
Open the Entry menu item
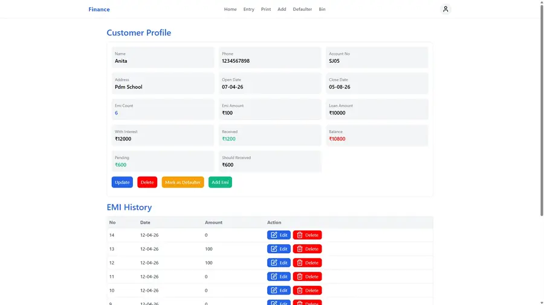click(249, 9)
